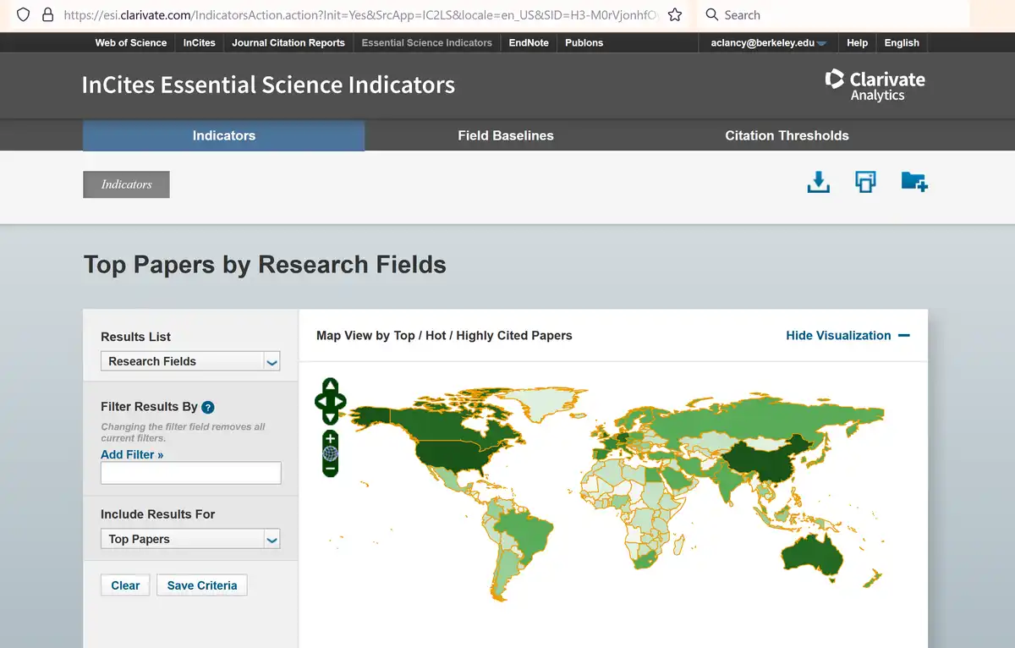Toggle tracking protection shield in address bar
The width and height of the screenshot is (1015, 648).
[x=23, y=14]
